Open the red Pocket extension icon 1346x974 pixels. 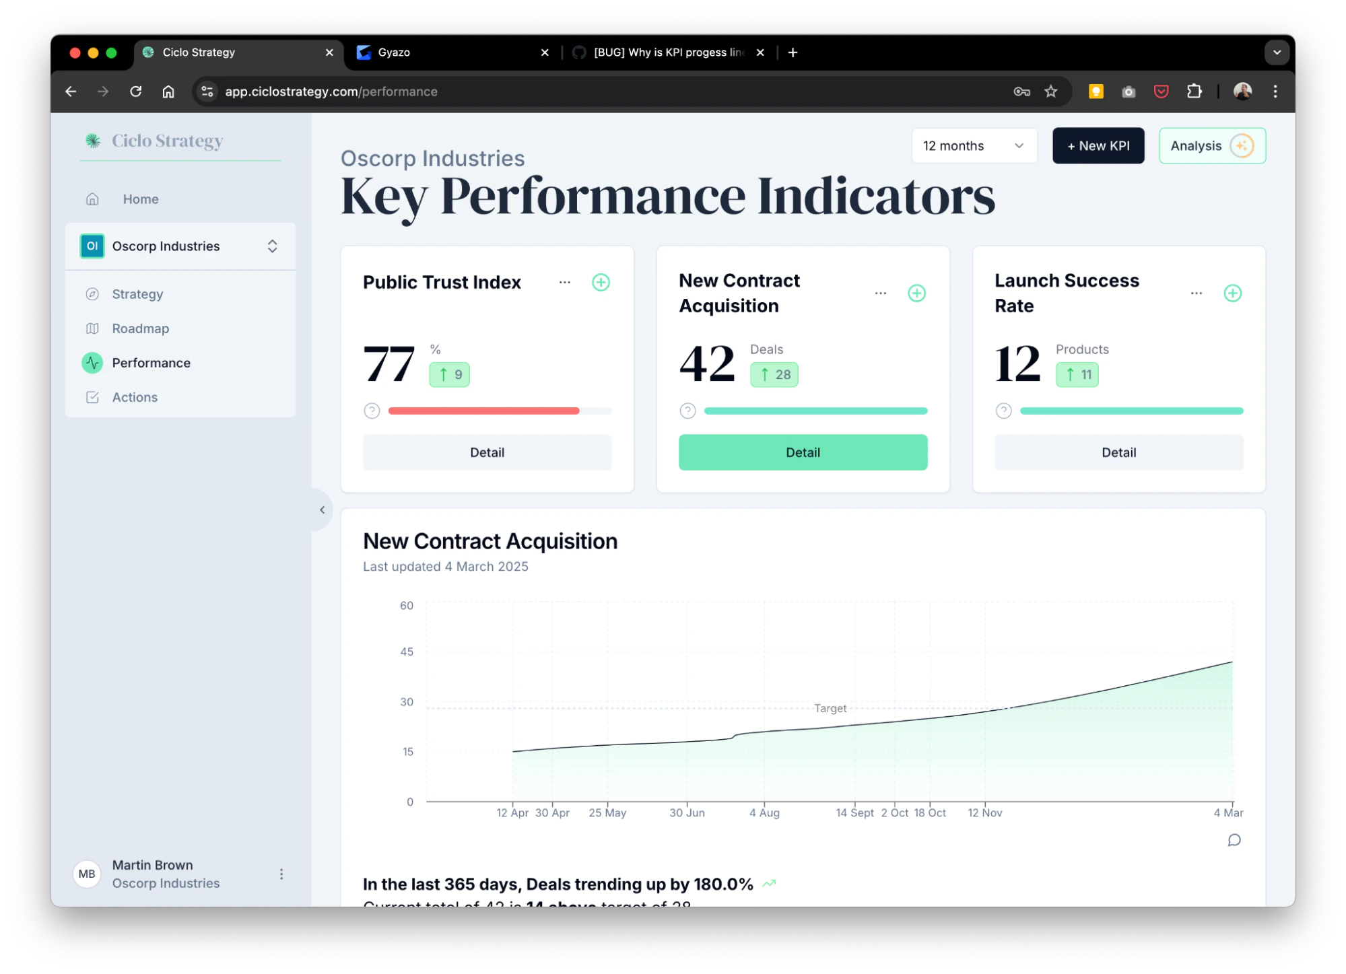point(1161,92)
